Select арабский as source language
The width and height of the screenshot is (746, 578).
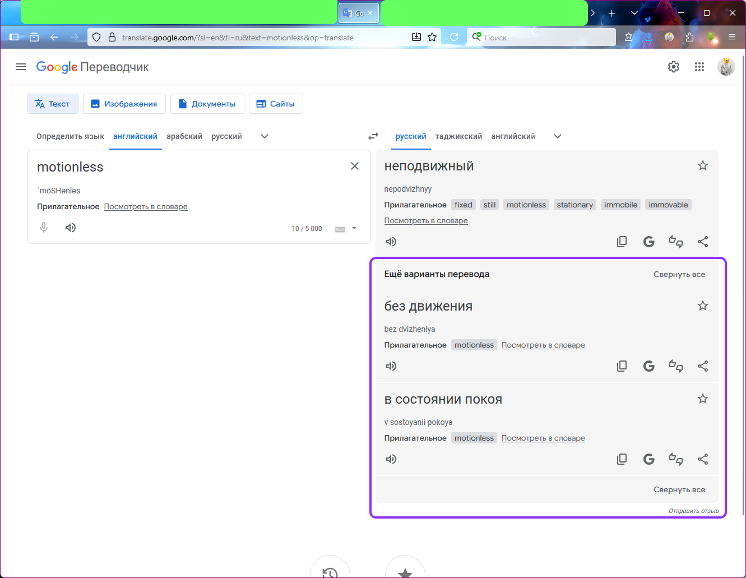tap(184, 136)
